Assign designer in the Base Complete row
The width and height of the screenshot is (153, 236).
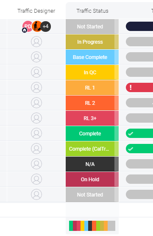(x=36, y=57)
